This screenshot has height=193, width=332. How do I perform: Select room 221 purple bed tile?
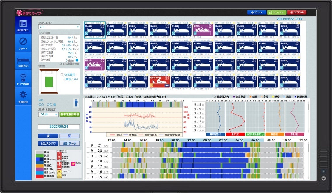coord(94,64)
